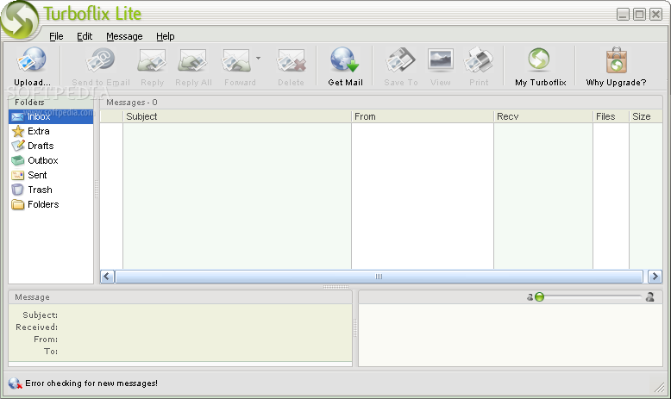Select the Drafts folder
This screenshot has width=671, height=399.
[x=51, y=146]
